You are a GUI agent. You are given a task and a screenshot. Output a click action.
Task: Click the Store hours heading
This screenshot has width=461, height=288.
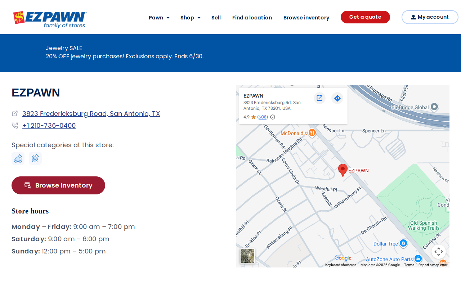30,211
